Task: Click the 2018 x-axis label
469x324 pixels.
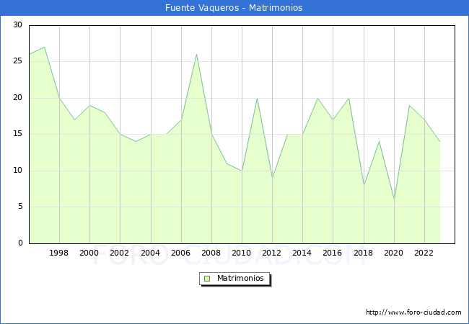Action: pos(363,253)
